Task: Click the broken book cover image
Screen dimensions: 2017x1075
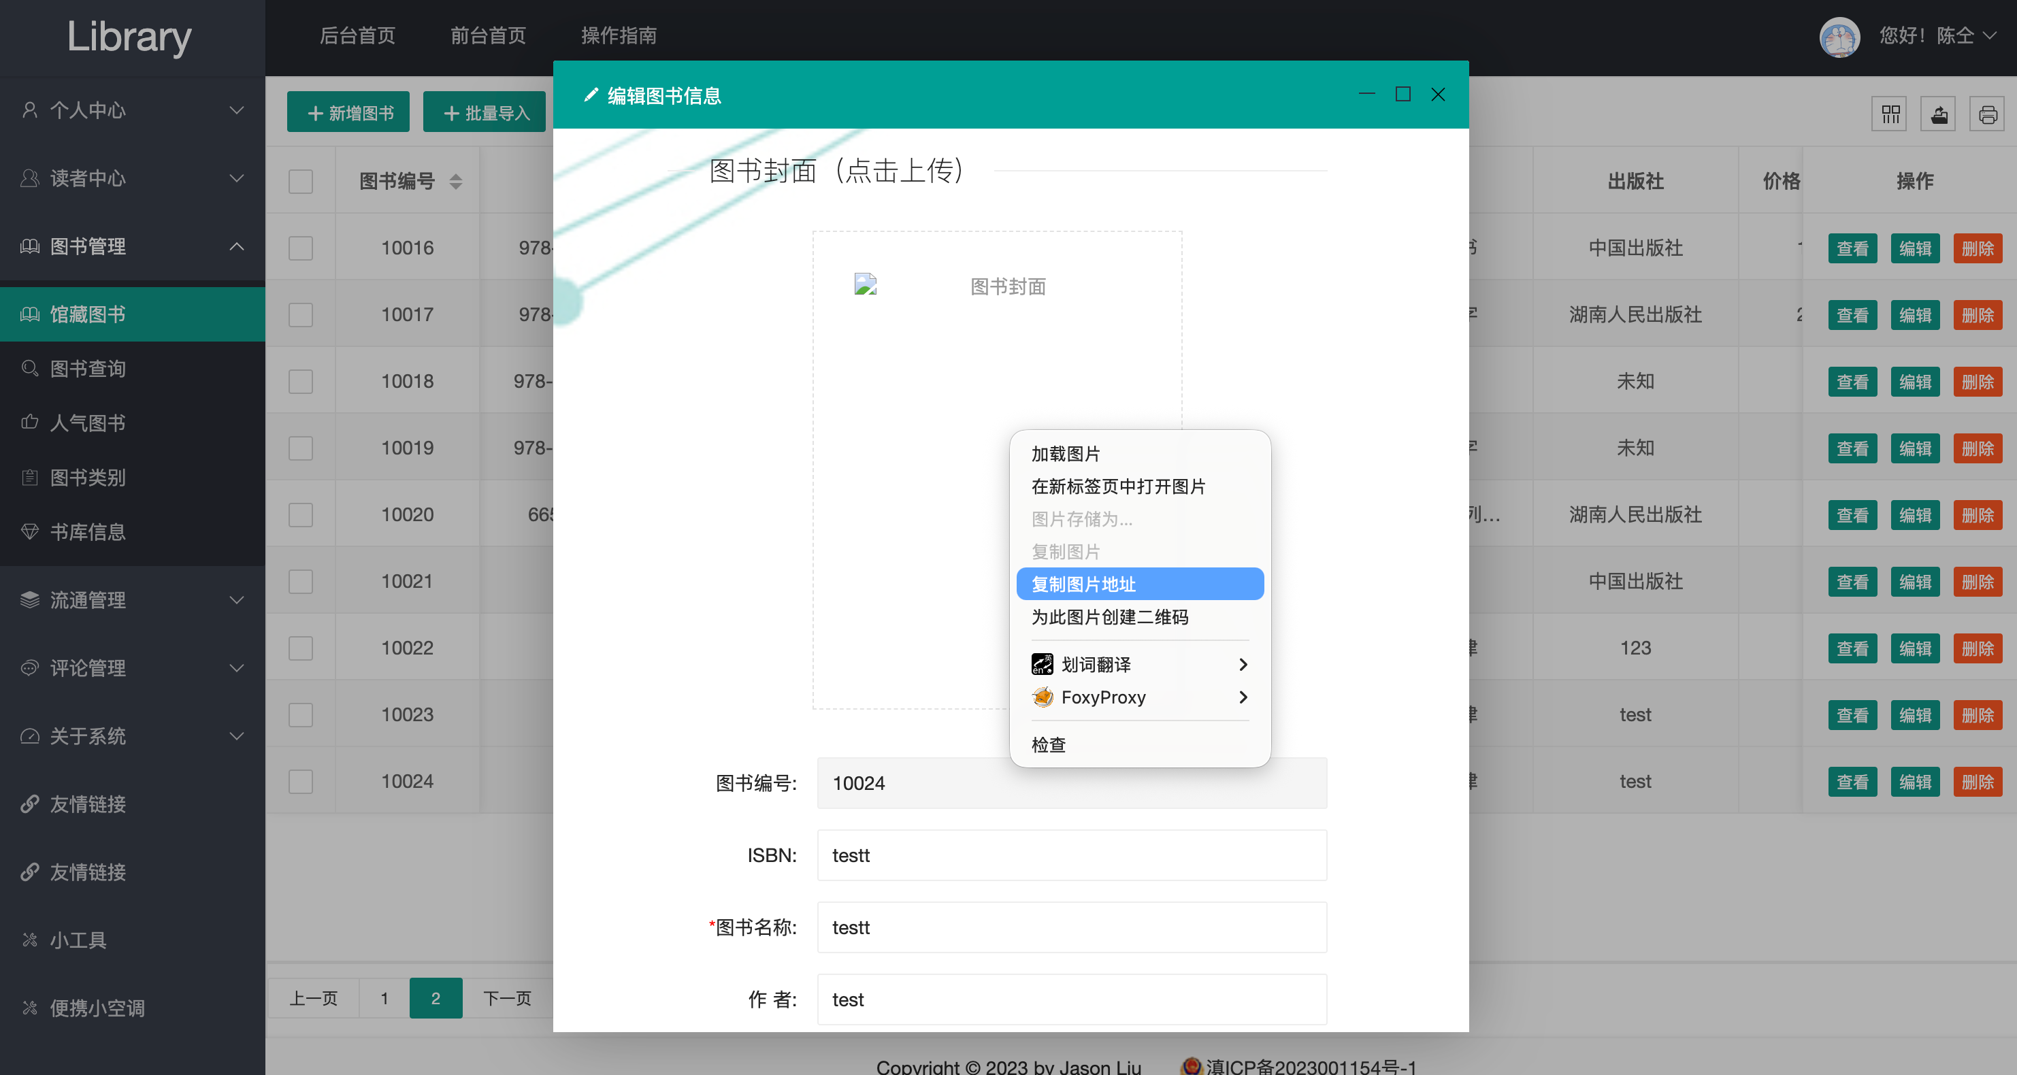Action: (x=865, y=284)
